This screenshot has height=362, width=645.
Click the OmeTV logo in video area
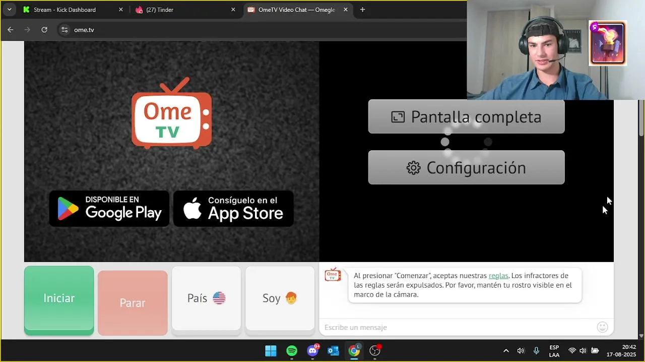coord(171,113)
